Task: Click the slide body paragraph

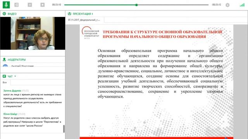Action: pyautogui.click(x=160, y=74)
